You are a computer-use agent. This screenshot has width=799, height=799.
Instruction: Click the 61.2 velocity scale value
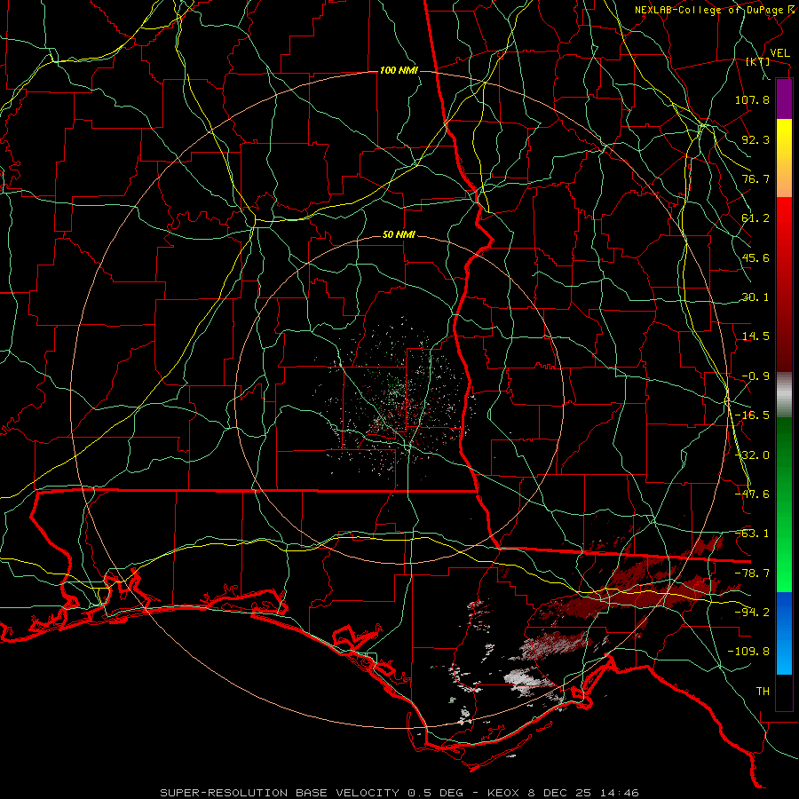pyautogui.click(x=755, y=218)
